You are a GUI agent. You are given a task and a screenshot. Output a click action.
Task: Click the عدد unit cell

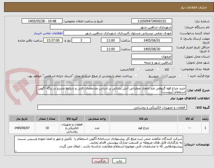(x=97, y=128)
